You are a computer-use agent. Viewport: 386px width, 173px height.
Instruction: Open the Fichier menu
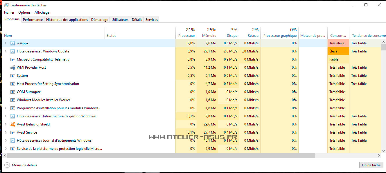click(9, 12)
